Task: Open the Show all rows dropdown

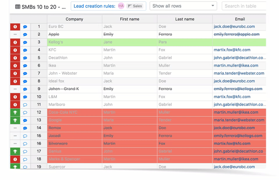Action: click(x=183, y=6)
